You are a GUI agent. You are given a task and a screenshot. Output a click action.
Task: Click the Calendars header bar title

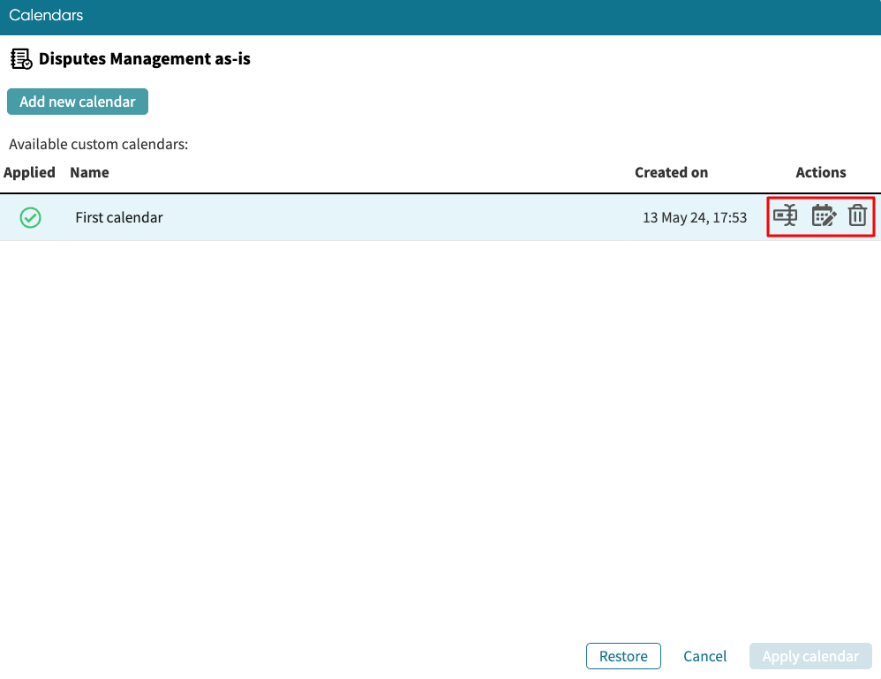pyautogui.click(x=46, y=15)
